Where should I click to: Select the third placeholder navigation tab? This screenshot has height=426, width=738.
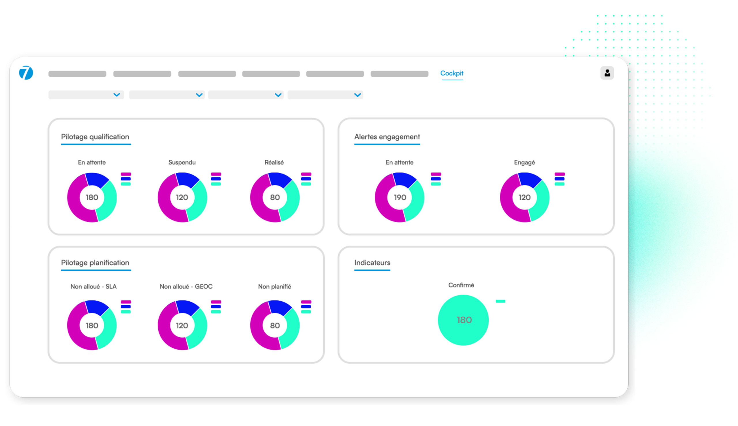pos(207,74)
